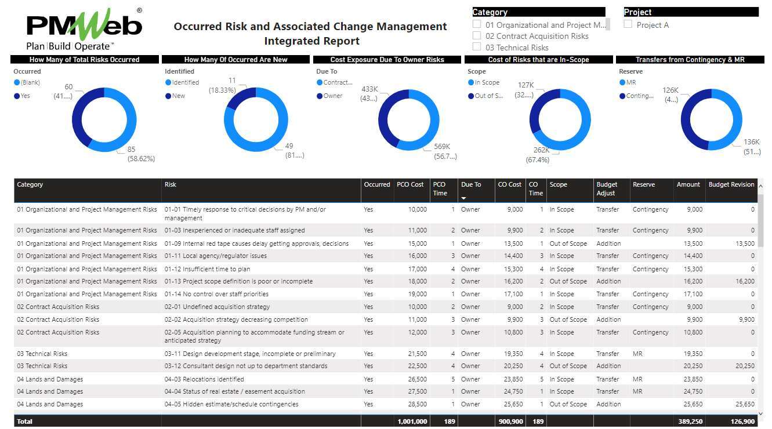The height and width of the screenshot is (429, 772).
Task: Sort table by PCO Cost column header
Action: click(x=410, y=185)
